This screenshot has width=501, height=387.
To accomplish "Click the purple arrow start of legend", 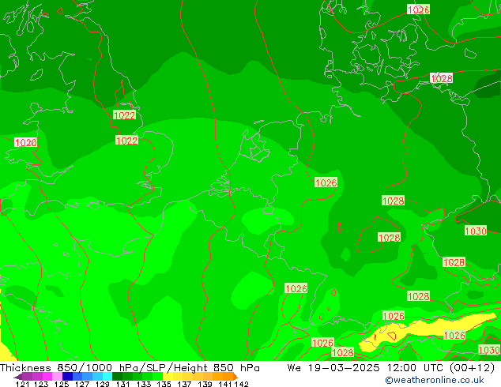I will [x=18, y=377].
